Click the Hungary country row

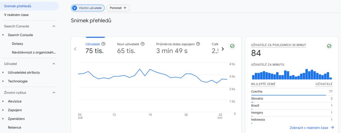(x=292, y=113)
